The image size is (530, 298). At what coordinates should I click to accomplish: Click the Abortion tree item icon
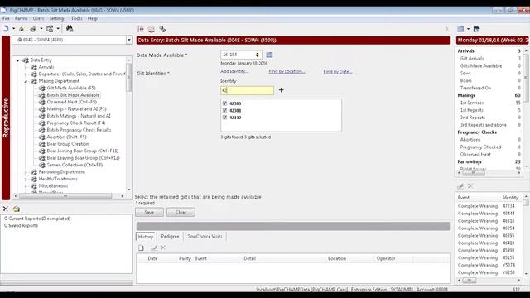pos(42,137)
